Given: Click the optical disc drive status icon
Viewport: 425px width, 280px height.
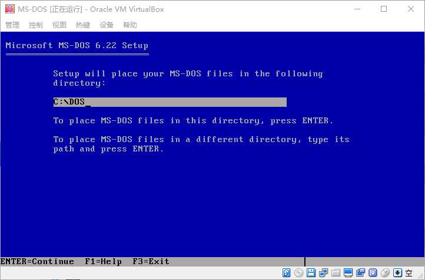Looking at the screenshot, I should tap(298, 273).
